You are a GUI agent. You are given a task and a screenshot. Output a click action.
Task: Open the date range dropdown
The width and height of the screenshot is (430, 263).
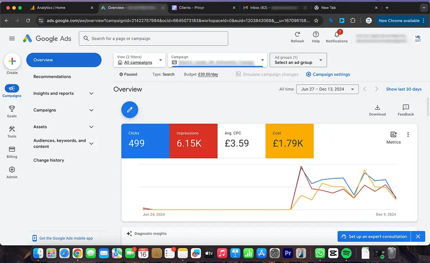[x=327, y=89]
